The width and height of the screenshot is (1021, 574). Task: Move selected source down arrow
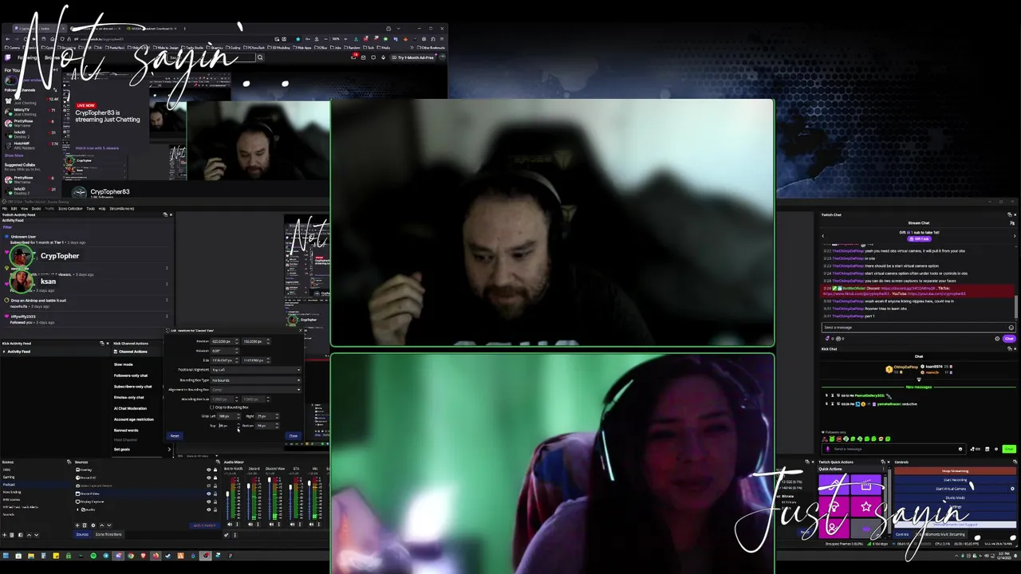[x=109, y=525]
